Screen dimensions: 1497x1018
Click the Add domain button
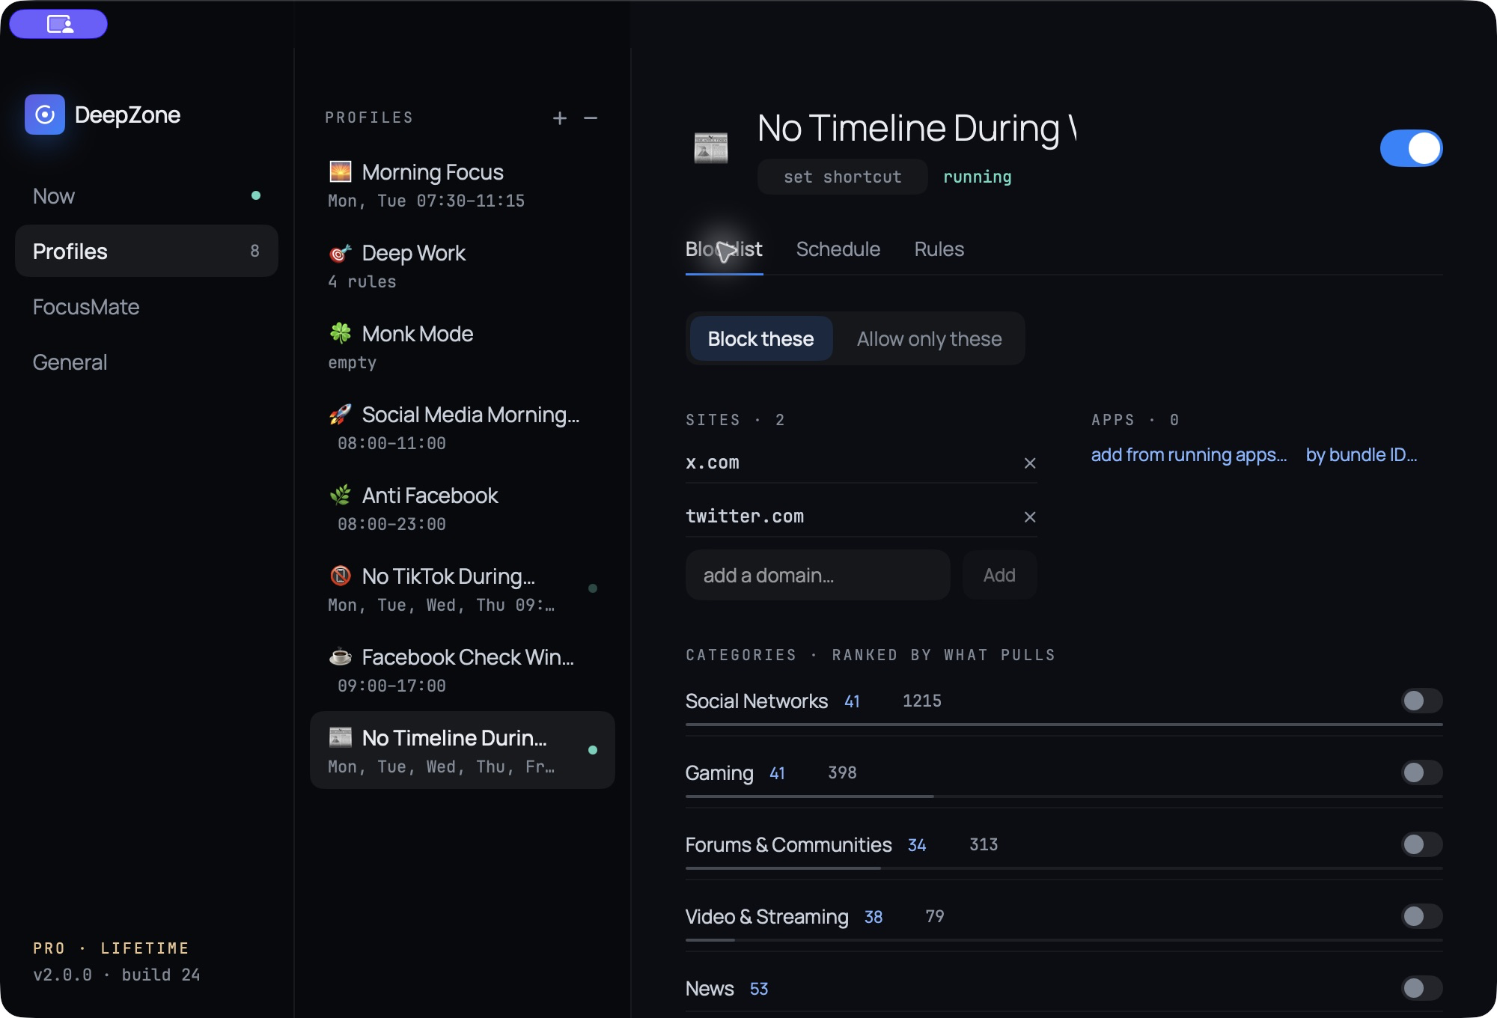[999, 575]
